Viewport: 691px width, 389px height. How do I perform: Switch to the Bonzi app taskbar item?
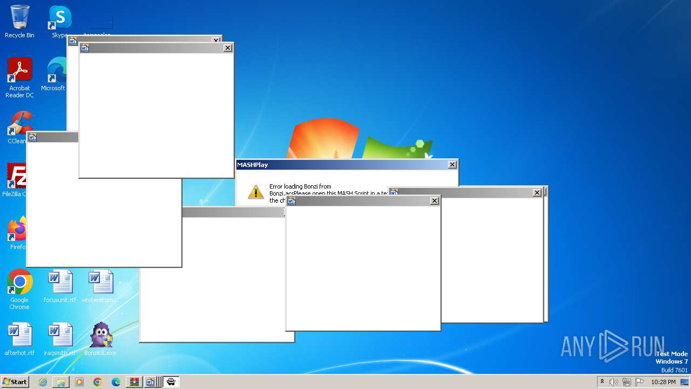(171, 382)
